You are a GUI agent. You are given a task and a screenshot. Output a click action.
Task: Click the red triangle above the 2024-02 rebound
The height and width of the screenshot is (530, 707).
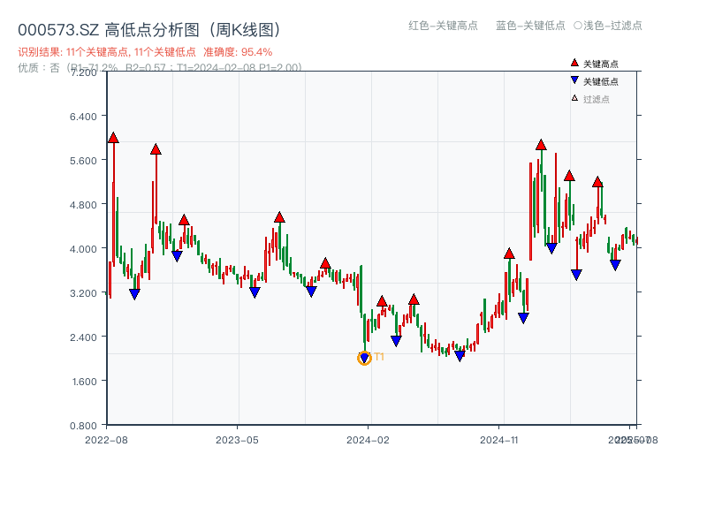381,300
